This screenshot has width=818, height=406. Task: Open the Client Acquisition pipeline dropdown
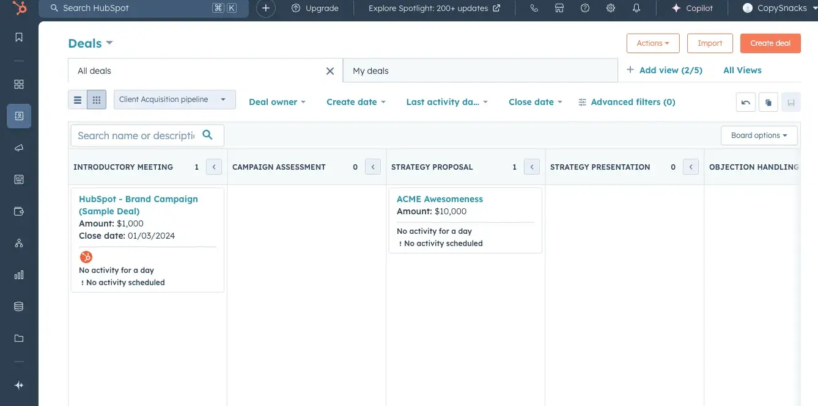(x=174, y=100)
